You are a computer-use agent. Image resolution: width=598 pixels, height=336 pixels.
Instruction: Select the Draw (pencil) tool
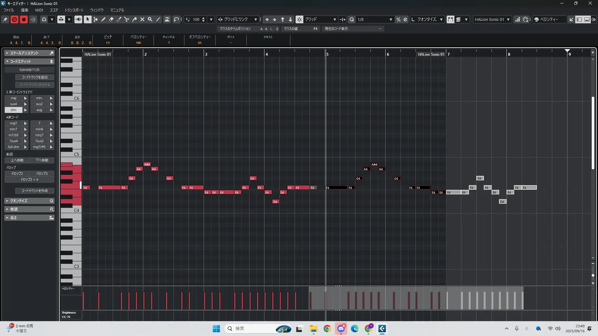point(103,19)
